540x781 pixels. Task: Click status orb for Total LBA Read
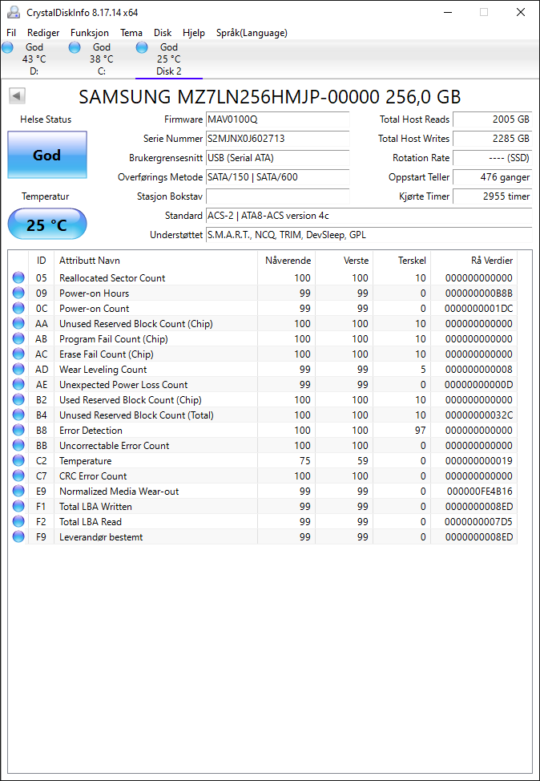coord(18,522)
